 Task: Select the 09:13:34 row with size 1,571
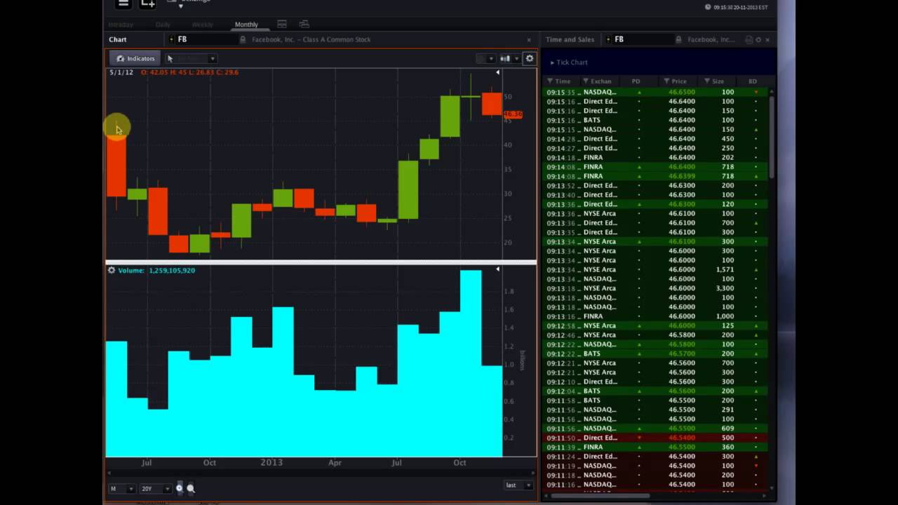tap(655, 269)
